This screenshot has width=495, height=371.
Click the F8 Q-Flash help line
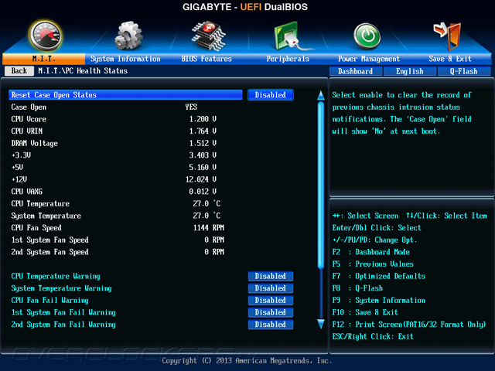point(357,288)
